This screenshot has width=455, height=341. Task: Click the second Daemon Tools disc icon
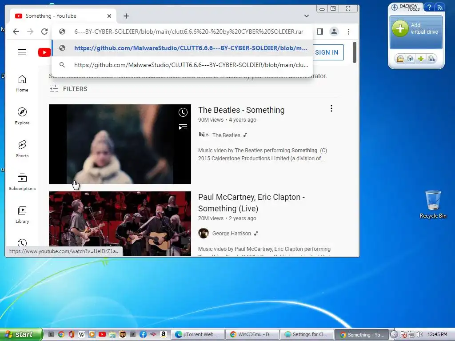pos(410,59)
